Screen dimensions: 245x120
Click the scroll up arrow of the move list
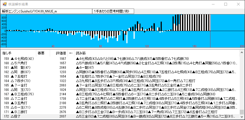242,52
